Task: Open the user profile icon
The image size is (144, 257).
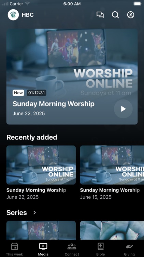Action: click(131, 15)
